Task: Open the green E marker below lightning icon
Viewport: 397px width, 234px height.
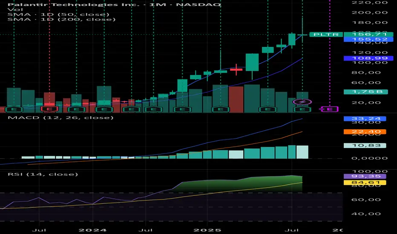Action: [x=302, y=109]
